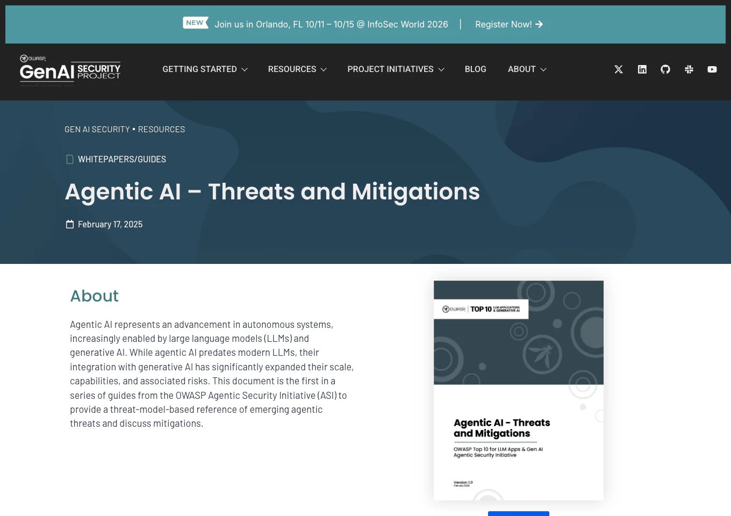Expand the Project Initiatives chevron

tap(441, 69)
